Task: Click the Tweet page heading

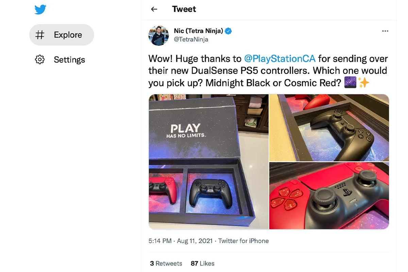Action: (x=184, y=9)
